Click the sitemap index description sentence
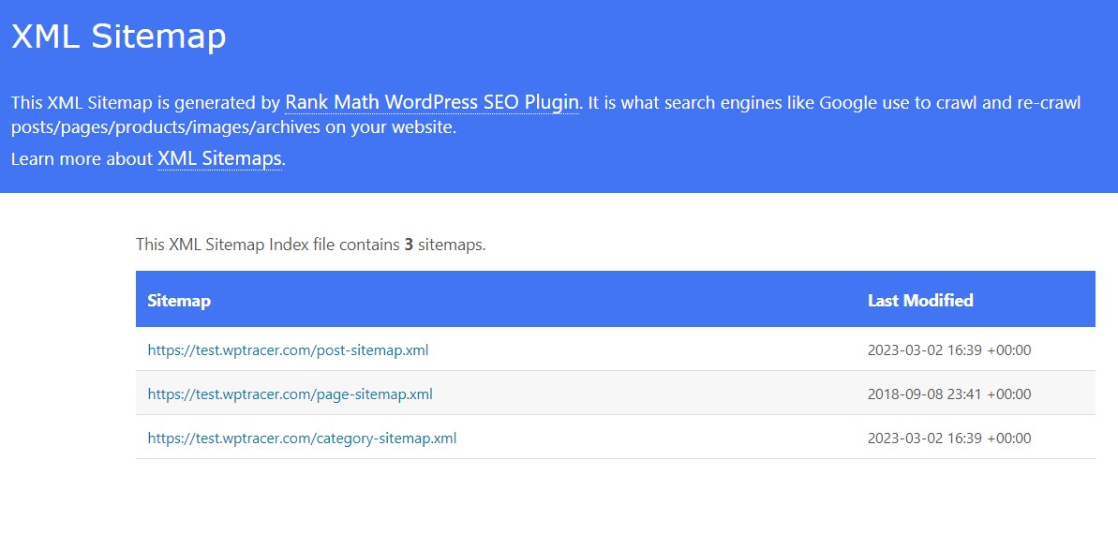The width and height of the screenshot is (1118, 550). coord(309,244)
